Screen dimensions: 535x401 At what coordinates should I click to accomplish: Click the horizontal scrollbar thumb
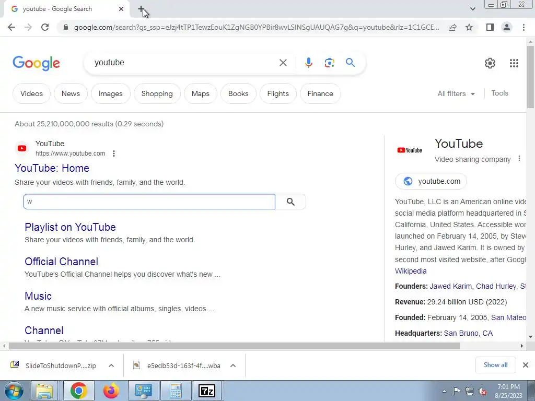(x=234, y=346)
